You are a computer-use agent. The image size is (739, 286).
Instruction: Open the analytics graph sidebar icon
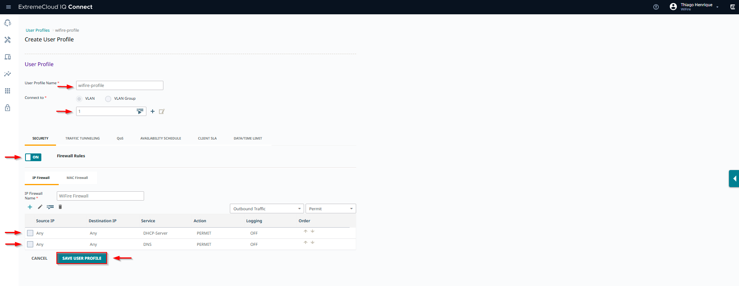click(x=7, y=74)
